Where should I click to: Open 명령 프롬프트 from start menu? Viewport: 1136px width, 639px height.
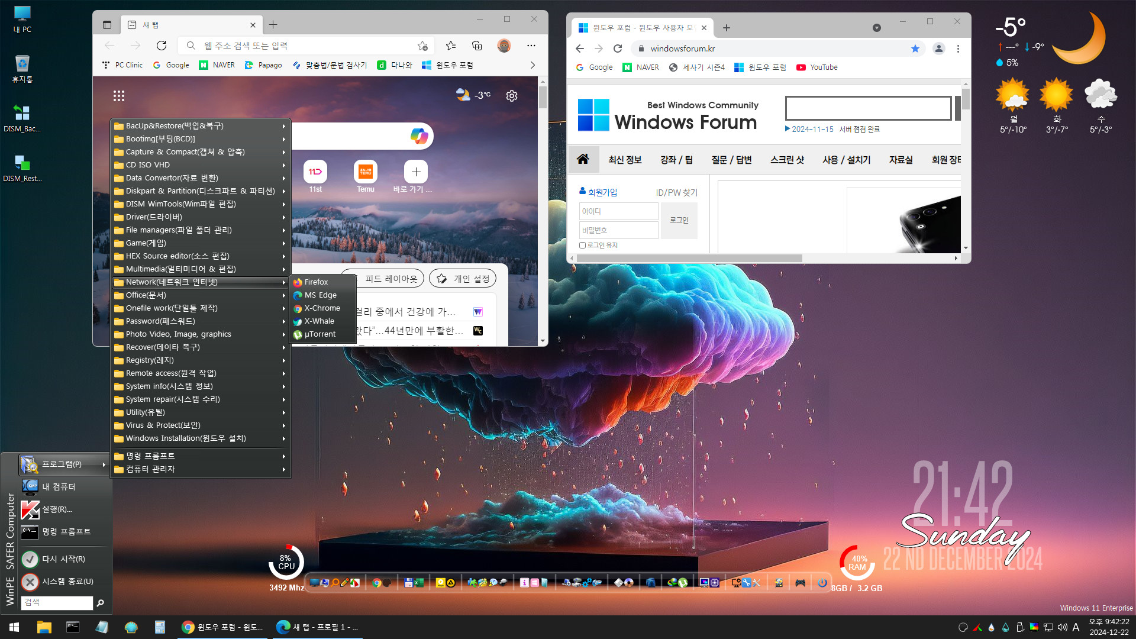click(x=57, y=532)
